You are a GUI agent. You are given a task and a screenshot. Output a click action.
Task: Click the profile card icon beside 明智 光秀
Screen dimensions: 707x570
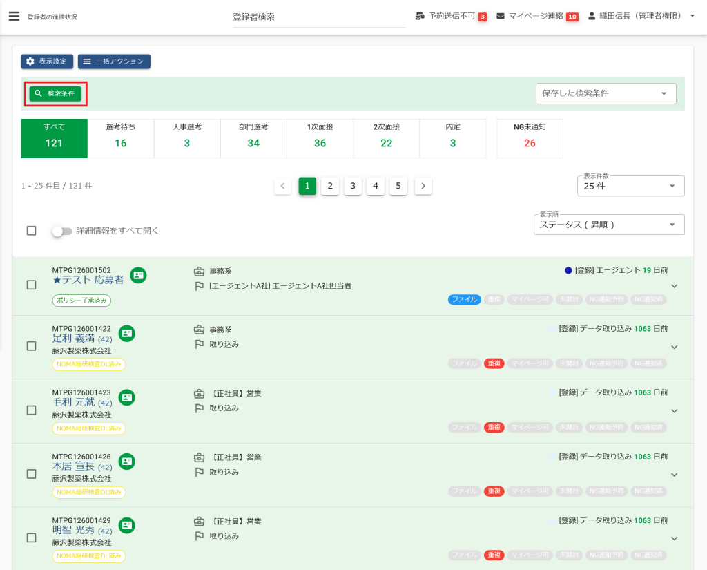pyautogui.click(x=127, y=525)
